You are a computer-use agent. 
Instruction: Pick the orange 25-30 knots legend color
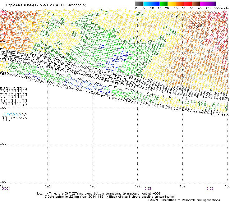point(180,4)
